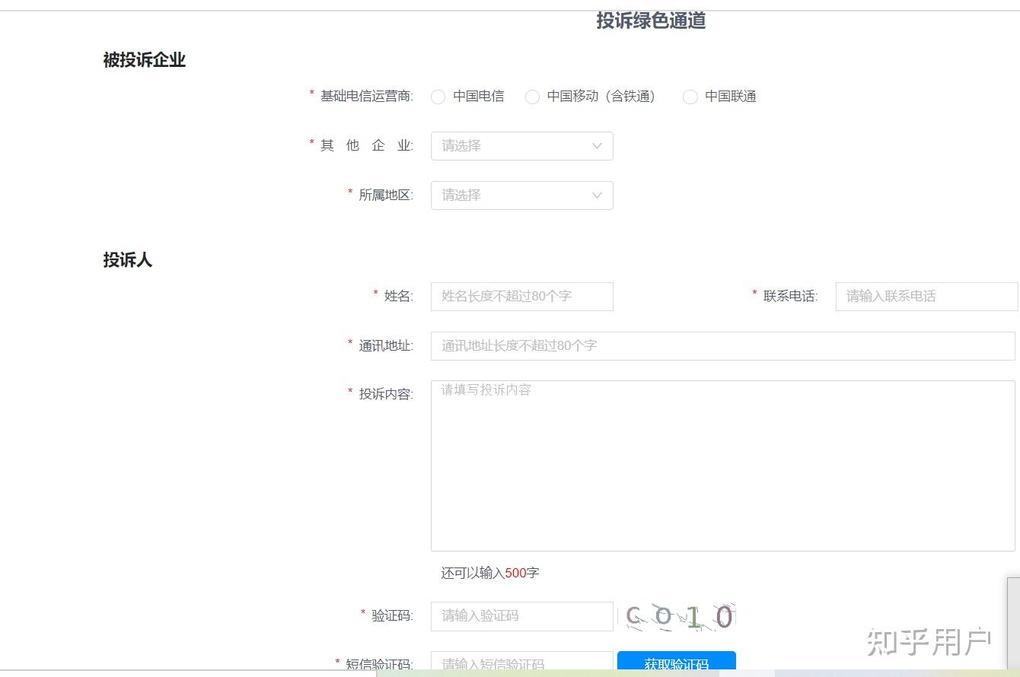Click the 投诉内容 field label

pos(385,394)
